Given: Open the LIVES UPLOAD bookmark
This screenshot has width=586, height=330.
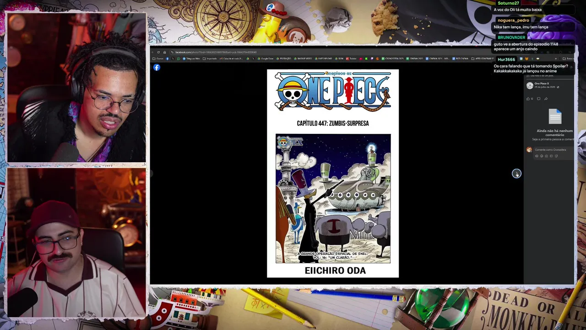Looking at the screenshot, I should tap(323, 59).
